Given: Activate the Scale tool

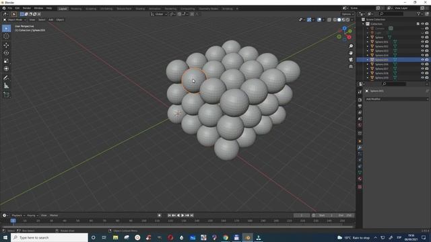Looking at the screenshot, I should pyautogui.click(x=6, y=61).
